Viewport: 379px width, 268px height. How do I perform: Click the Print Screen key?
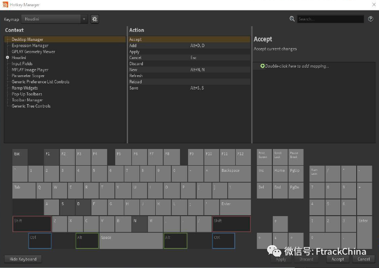coord(264,157)
